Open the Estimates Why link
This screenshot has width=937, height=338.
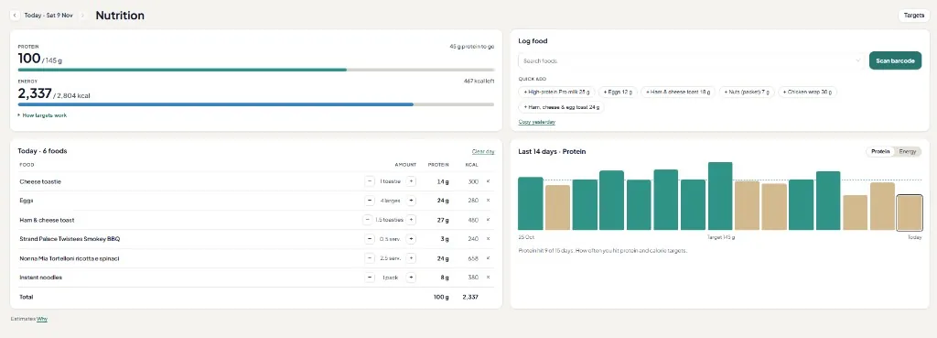(42, 319)
